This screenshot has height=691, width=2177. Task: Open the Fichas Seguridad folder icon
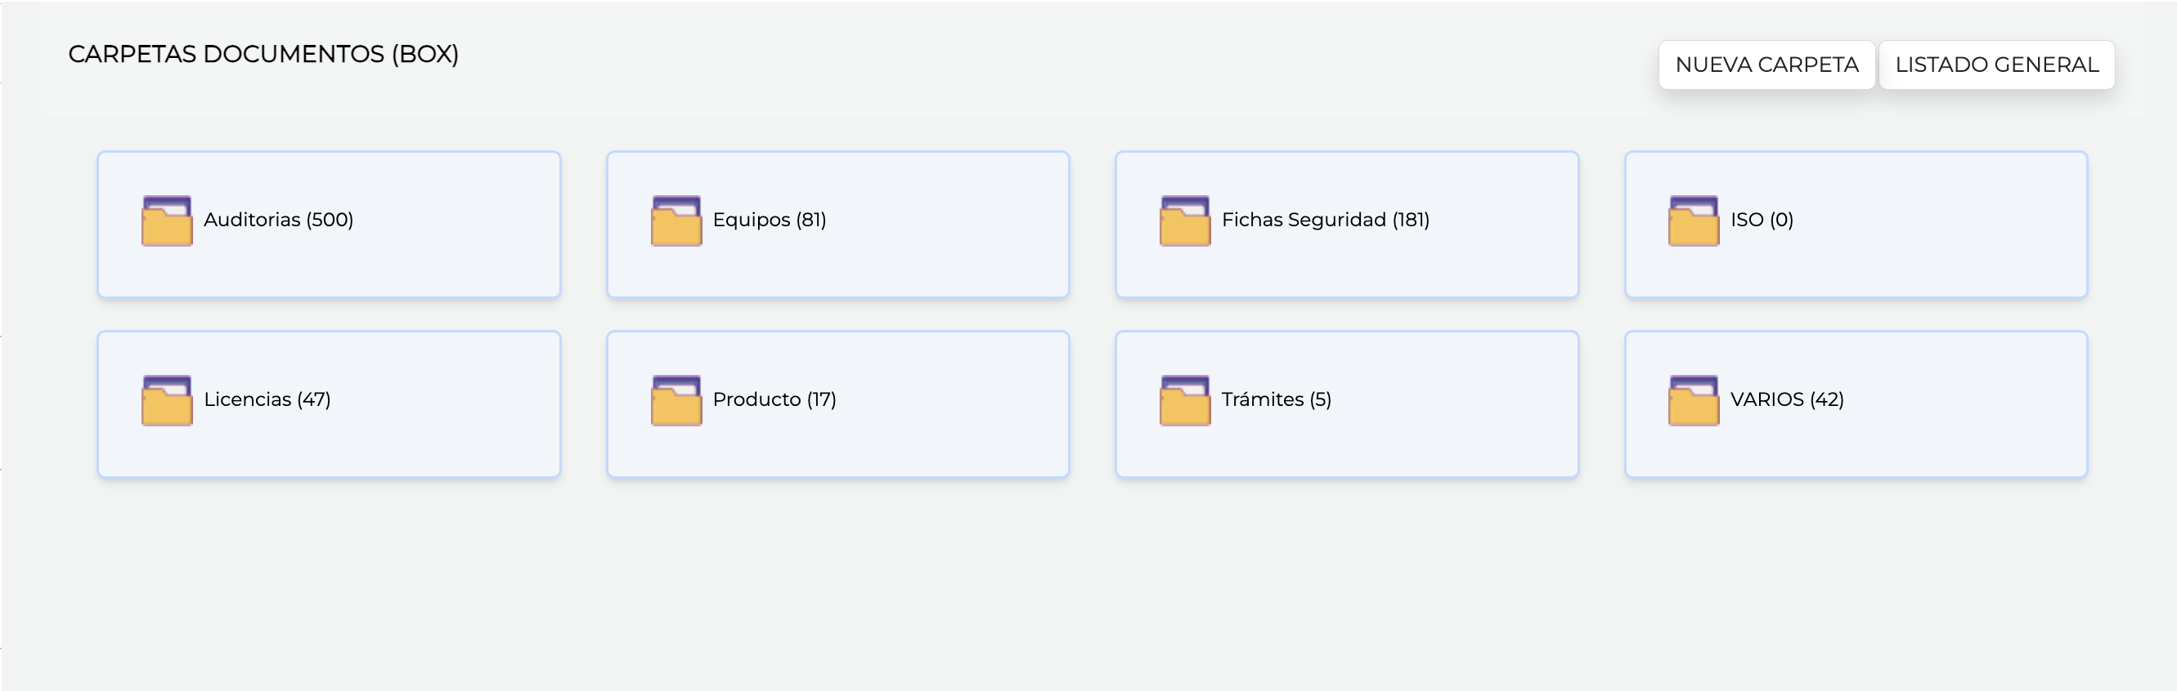tap(1185, 221)
